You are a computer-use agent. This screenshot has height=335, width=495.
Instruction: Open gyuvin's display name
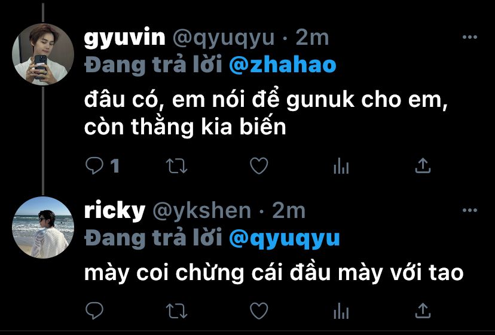125,38
